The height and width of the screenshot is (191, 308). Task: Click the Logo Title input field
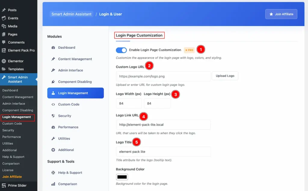(163, 152)
